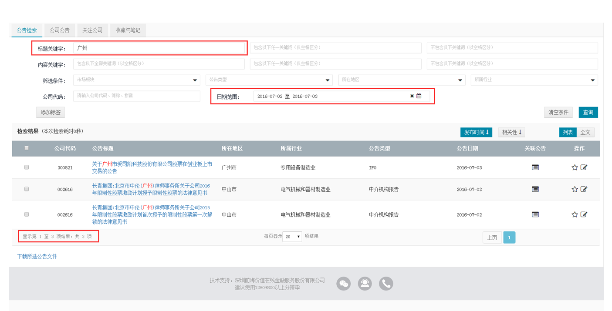
Task: Expand the 公告类型 filter dropdown
Action: (x=269, y=80)
